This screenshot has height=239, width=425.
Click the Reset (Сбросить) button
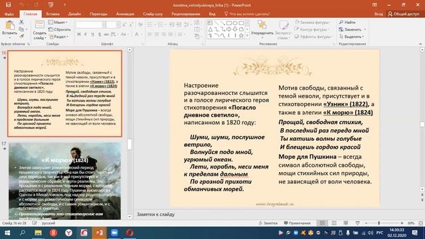(x=59, y=29)
